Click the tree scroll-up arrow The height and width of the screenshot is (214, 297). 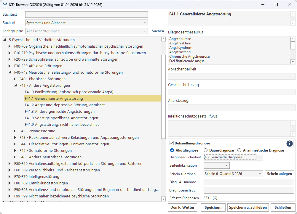pos(163,39)
